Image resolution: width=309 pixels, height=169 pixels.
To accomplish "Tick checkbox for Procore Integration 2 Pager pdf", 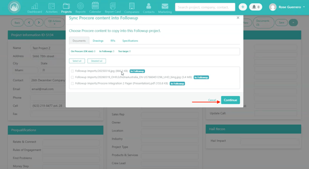I will (72, 84).
